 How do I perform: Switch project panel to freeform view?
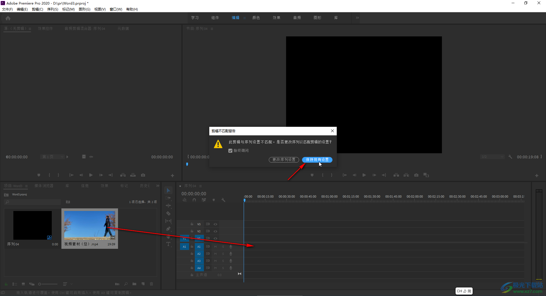pos(32,284)
